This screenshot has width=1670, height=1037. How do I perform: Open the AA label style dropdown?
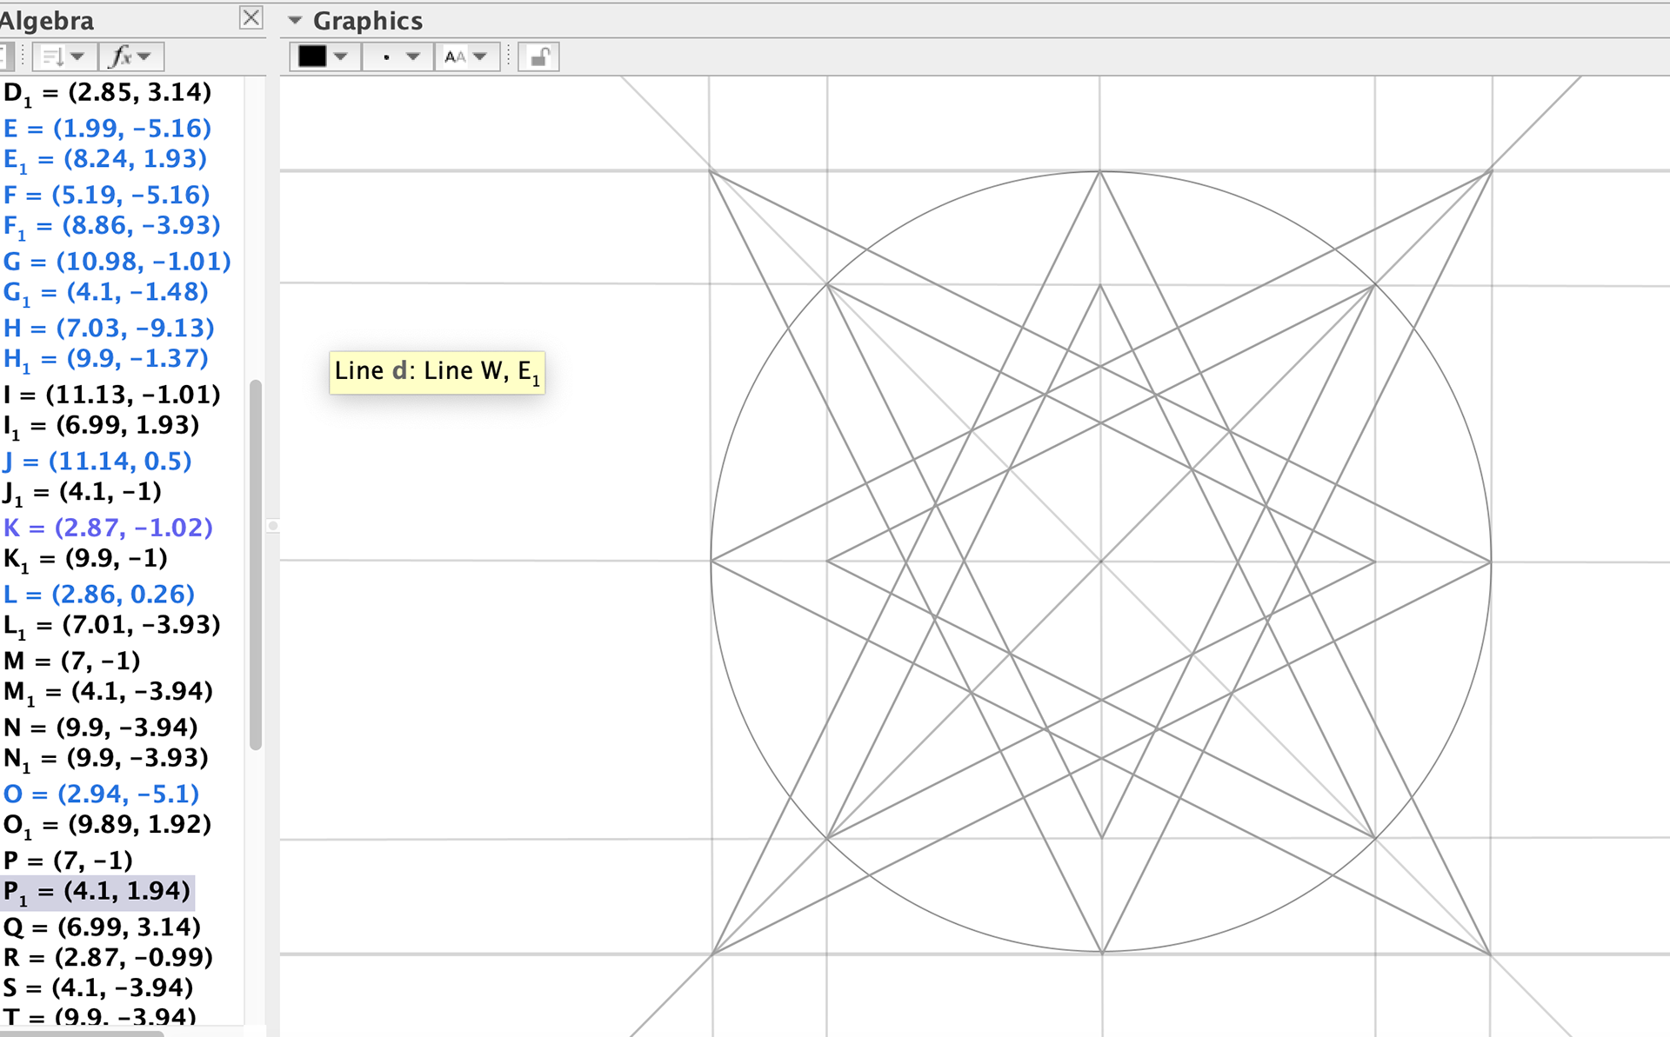click(x=466, y=57)
